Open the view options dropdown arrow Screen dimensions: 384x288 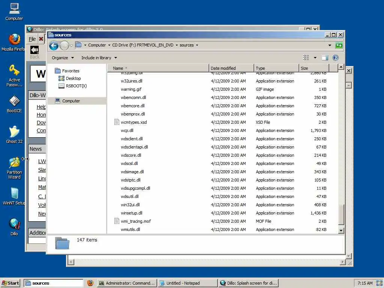pyautogui.click(x=315, y=58)
